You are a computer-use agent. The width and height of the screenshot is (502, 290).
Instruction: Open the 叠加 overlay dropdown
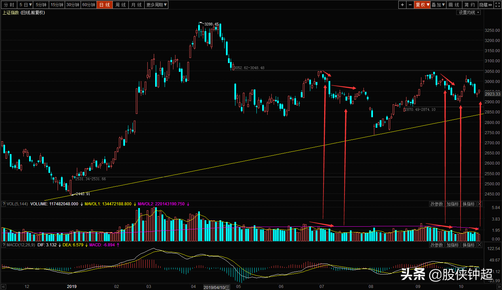pyautogui.click(x=438, y=5)
